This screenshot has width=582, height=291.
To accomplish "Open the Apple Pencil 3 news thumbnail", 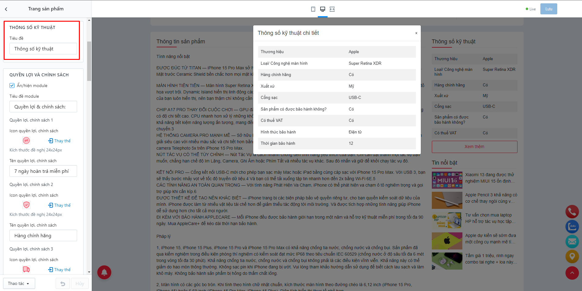I will pyautogui.click(x=447, y=200).
